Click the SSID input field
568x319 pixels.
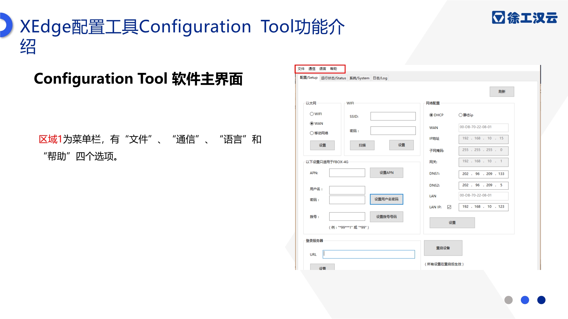(x=393, y=116)
